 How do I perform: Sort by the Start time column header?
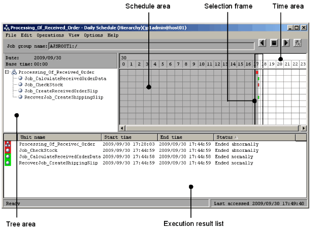tap(129, 137)
